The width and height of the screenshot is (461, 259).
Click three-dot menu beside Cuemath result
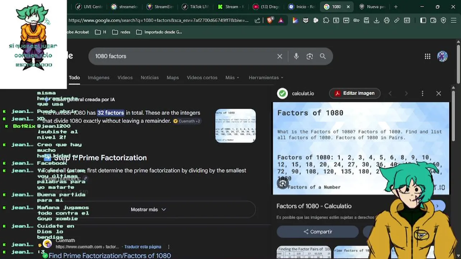pyautogui.click(x=168, y=247)
